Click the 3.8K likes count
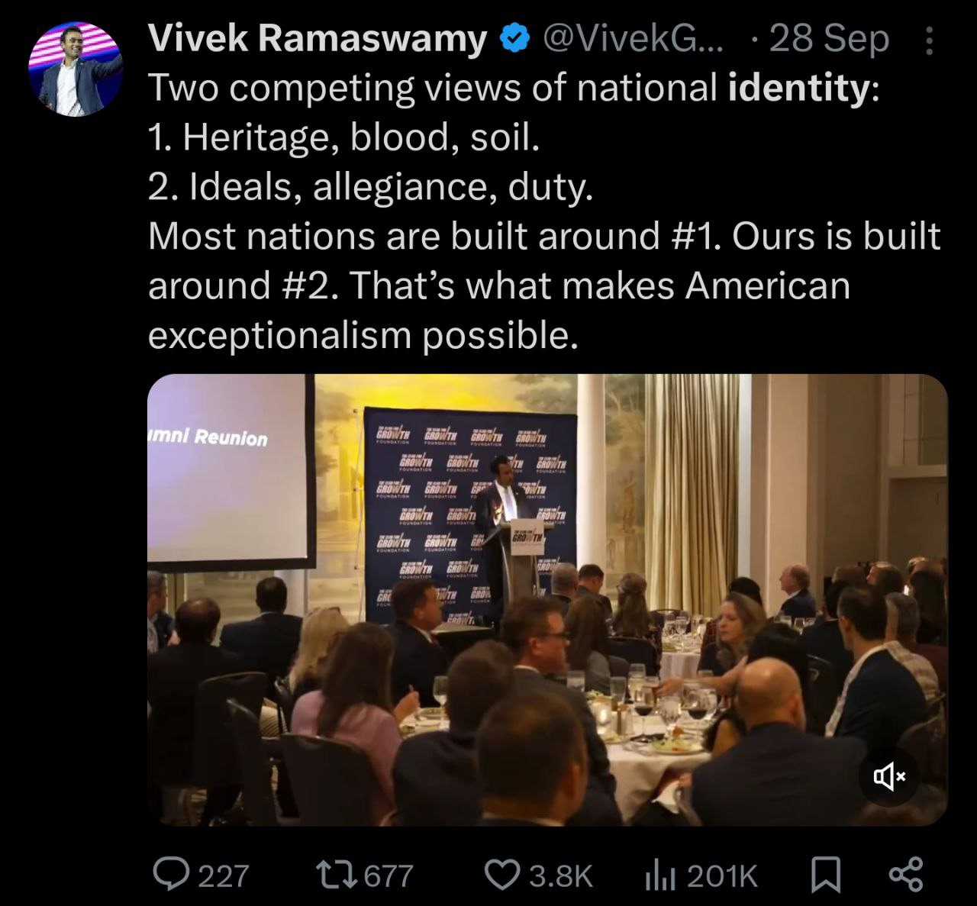Image resolution: width=977 pixels, height=906 pixels. pos(561,875)
